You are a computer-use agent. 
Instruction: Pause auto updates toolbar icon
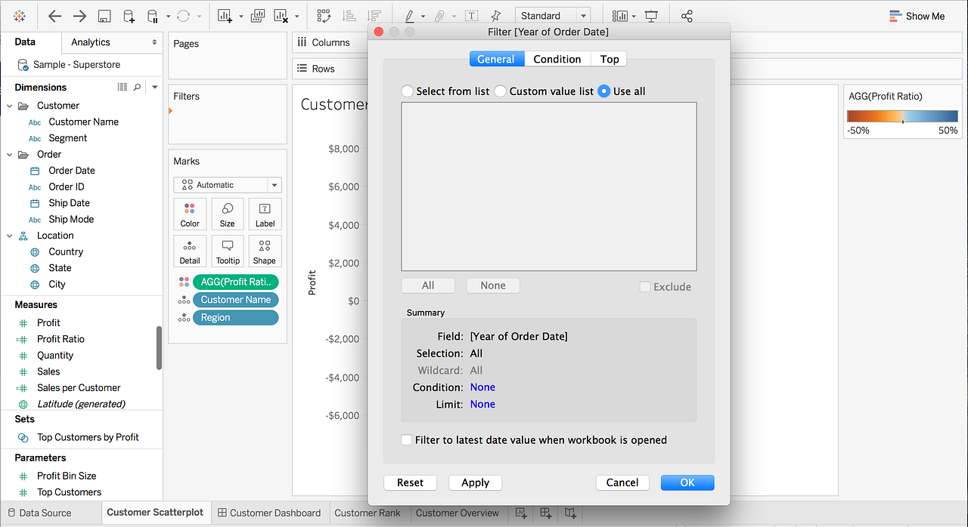(152, 16)
